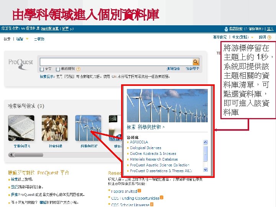Click the orange icon after COS Funding Opportunities
Viewport: 276px width, 207px height.
click(161, 197)
